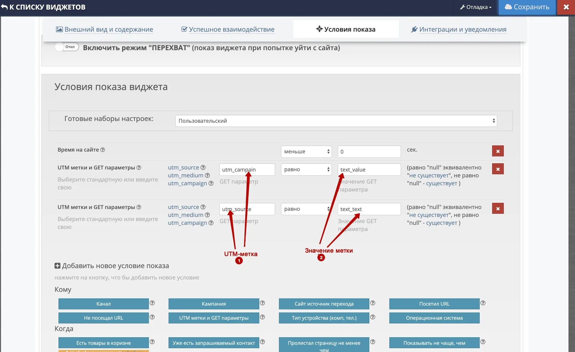
Task: Select the Условия показа tab
Action: 346,29
